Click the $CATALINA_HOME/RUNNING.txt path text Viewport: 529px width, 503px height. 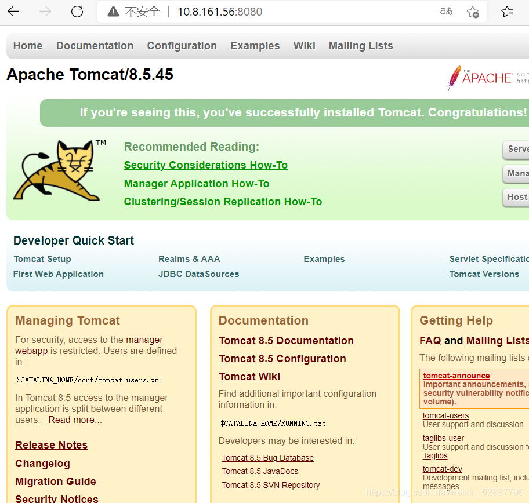pyautogui.click(x=273, y=424)
